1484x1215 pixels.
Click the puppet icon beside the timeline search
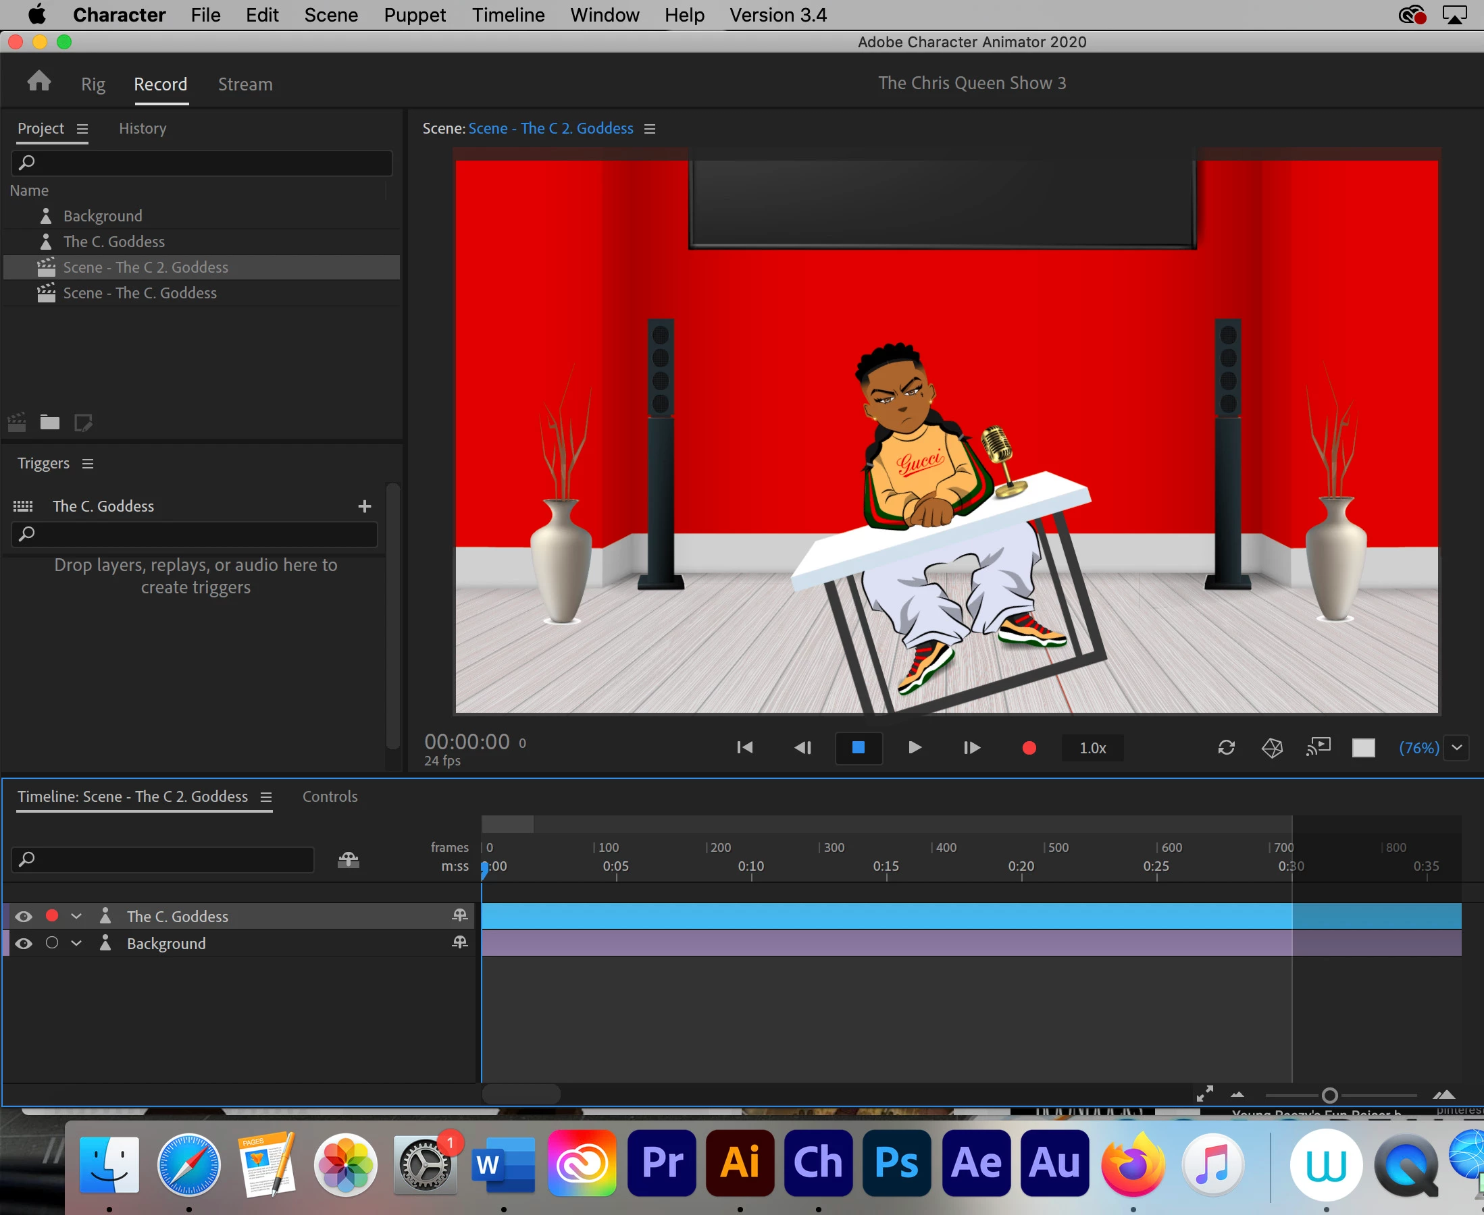[x=348, y=859]
